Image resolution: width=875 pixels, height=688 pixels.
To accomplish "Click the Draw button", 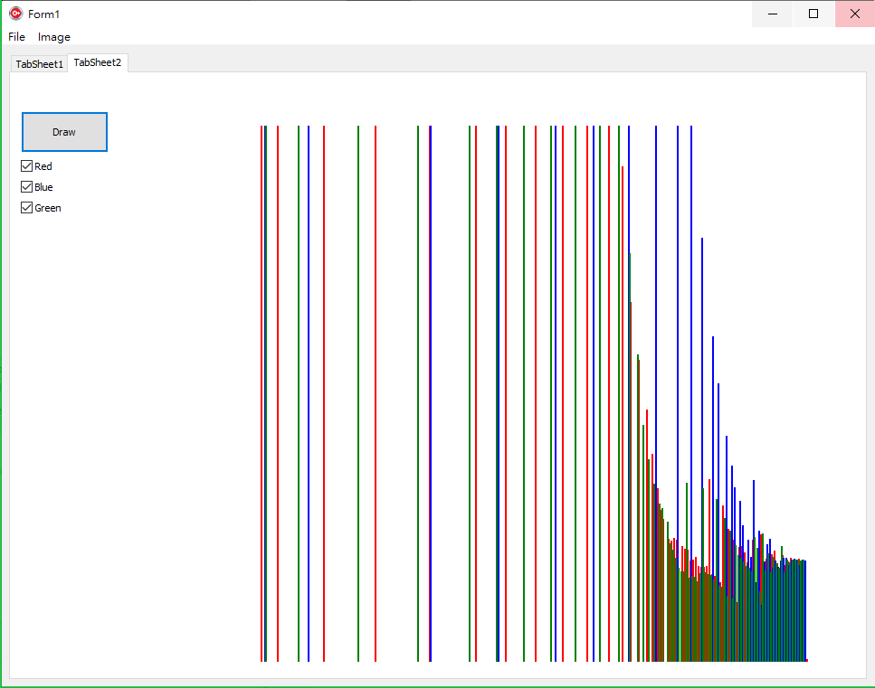I will point(64,132).
